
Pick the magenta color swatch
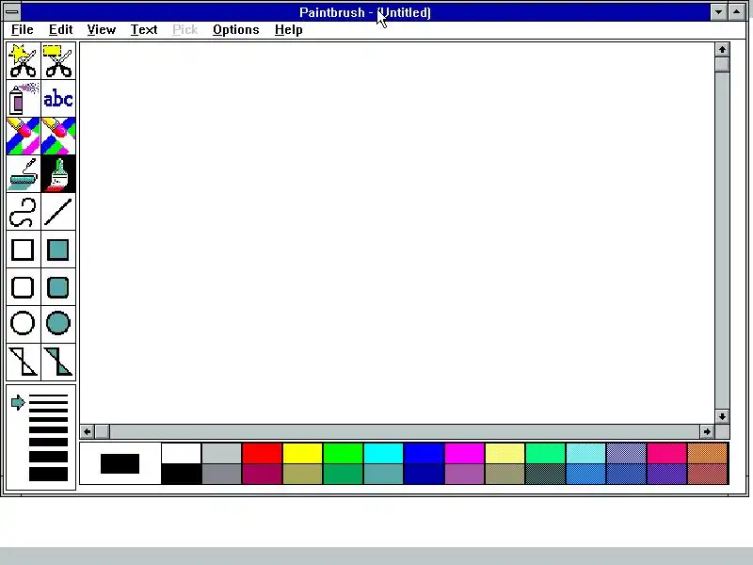[x=464, y=453]
